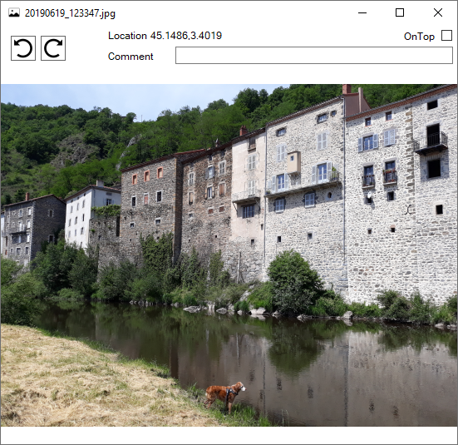Close the 20190619_123347.jpg window
Viewport: 458px width, 445px height.
(438, 12)
